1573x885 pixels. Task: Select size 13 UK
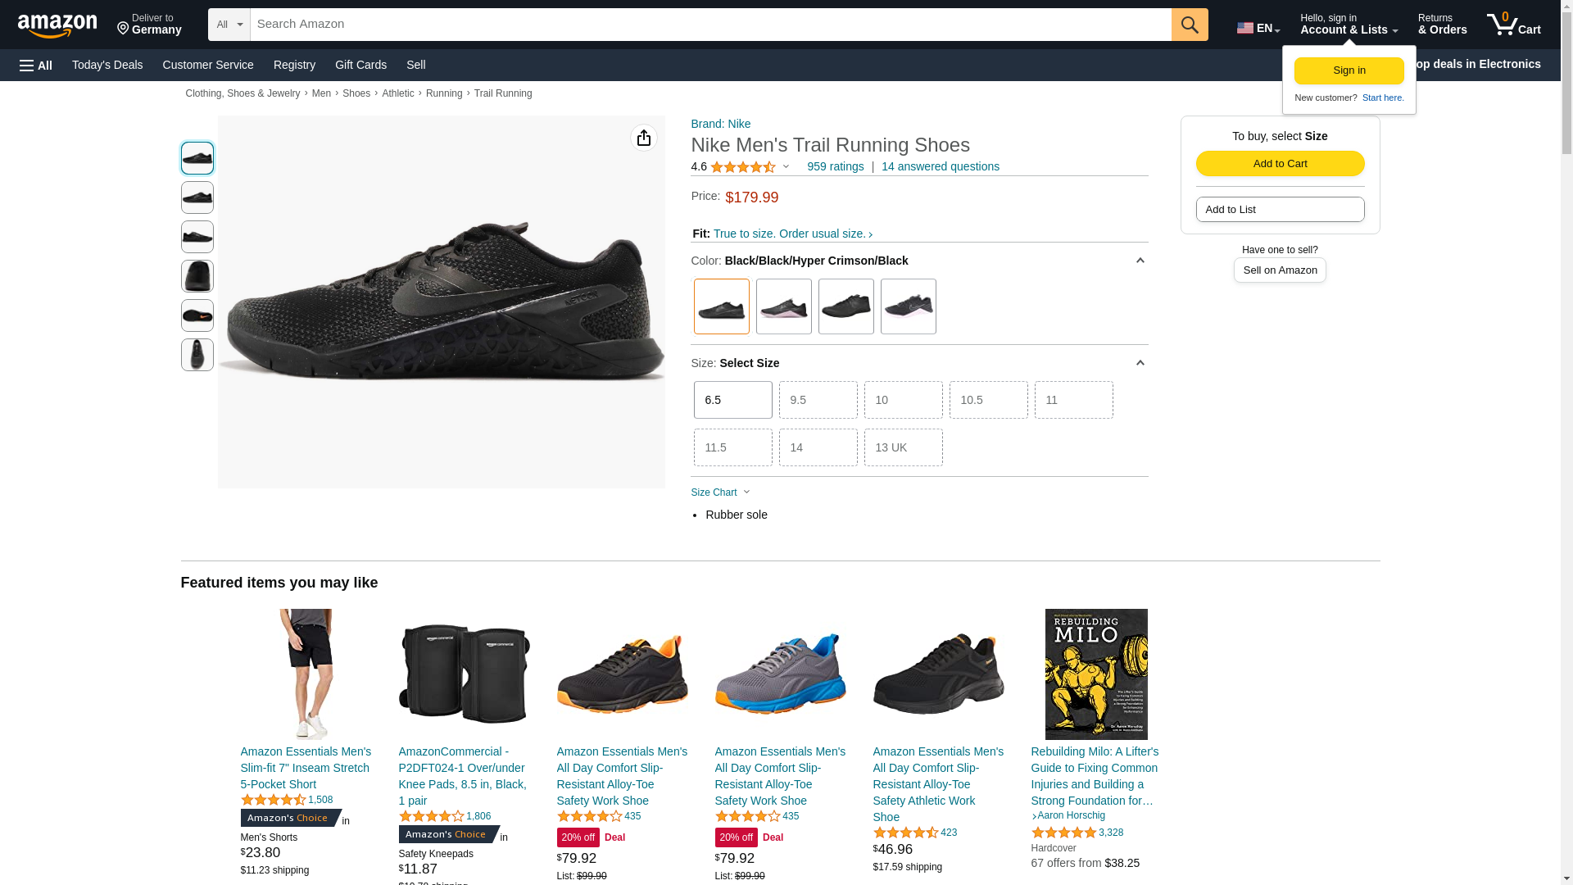click(x=903, y=447)
